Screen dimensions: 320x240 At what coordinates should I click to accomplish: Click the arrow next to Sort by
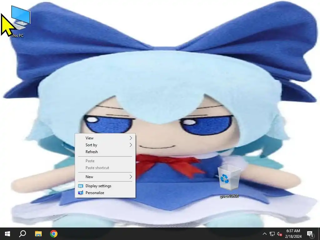point(131,145)
